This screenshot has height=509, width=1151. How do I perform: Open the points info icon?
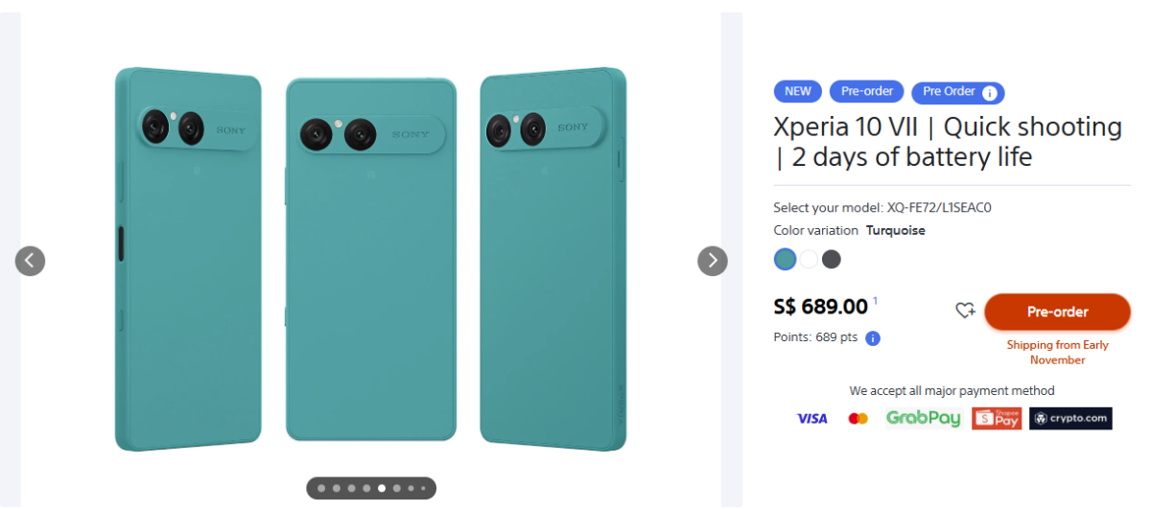point(873,338)
